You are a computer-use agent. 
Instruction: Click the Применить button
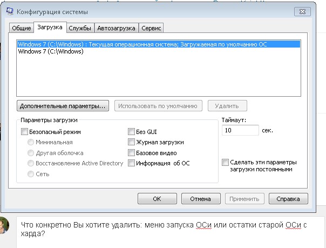pos(244,199)
